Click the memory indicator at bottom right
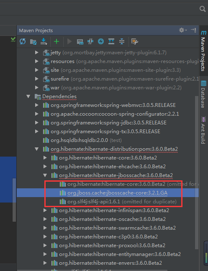This screenshot has height=271, width=208. (206, 253)
